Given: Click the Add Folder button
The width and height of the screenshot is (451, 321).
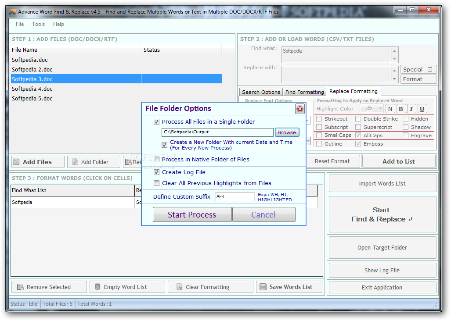Looking at the screenshot, I should click(94, 162).
